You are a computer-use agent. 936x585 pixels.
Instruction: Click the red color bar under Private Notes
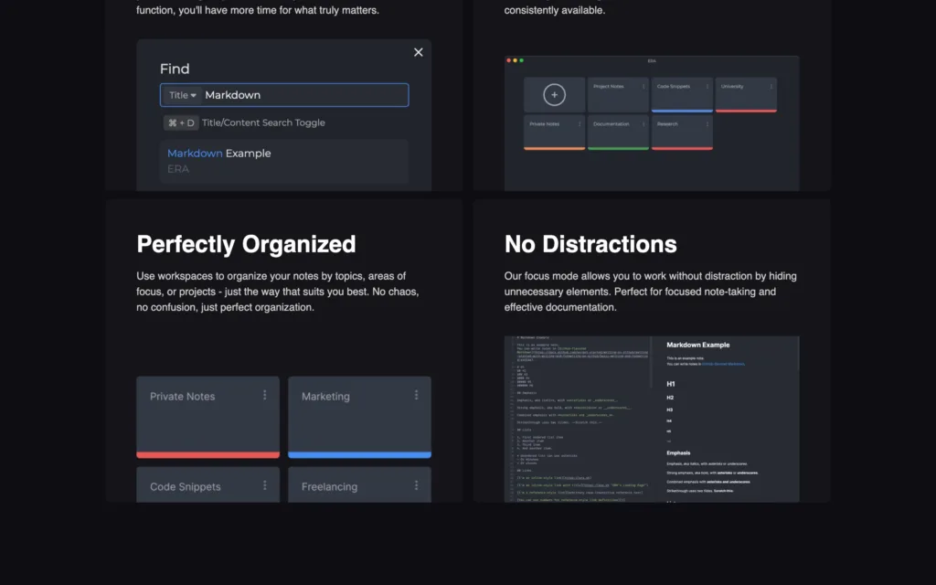207,455
